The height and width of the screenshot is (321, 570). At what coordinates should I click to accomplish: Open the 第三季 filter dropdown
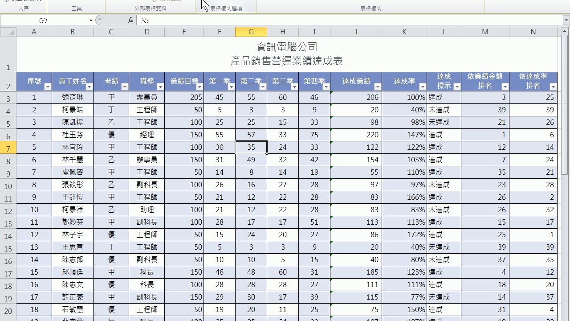(x=294, y=86)
